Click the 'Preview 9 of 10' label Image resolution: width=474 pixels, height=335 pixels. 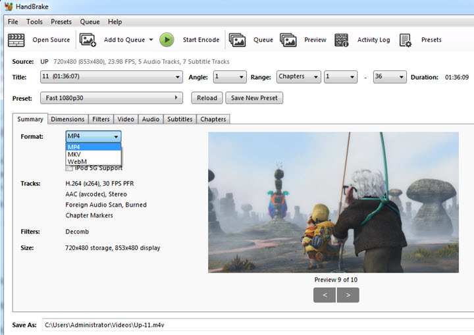pyautogui.click(x=336, y=280)
